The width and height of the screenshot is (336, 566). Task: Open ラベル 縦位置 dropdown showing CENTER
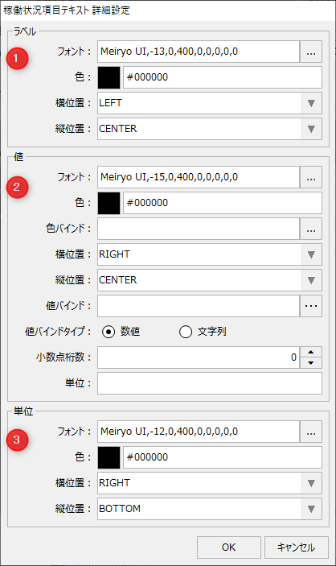pos(210,129)
